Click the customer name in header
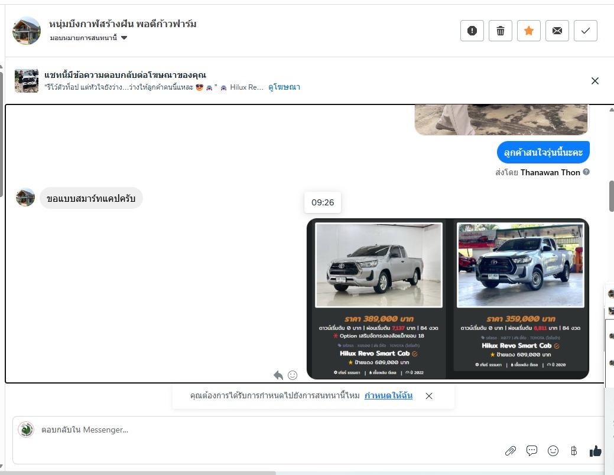The image size is (614, 475). tap(122, 24)
